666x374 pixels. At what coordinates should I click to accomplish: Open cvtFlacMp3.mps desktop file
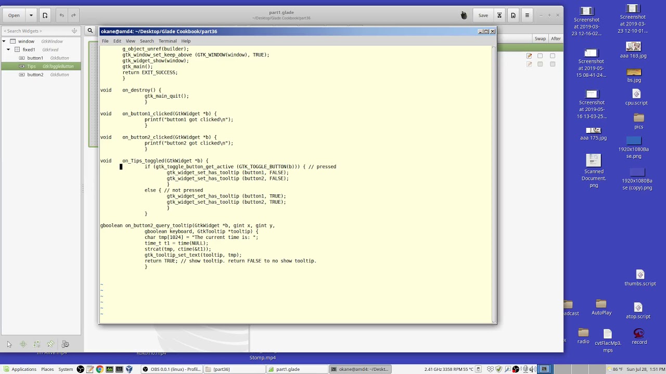tap(608, 340)
